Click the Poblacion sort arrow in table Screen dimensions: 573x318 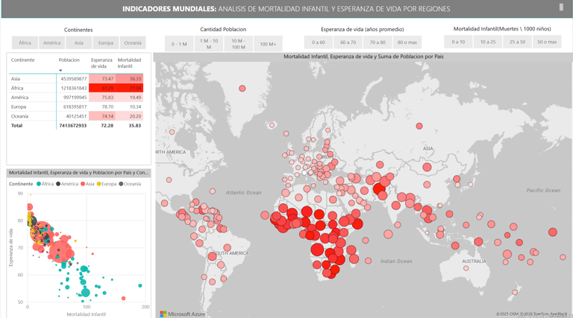[x=60, y=71]
